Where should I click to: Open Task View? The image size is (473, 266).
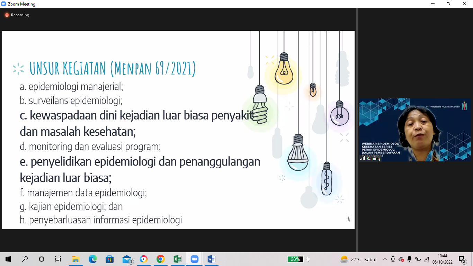point(58,259)
